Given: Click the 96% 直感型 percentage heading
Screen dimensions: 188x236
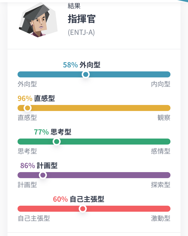Looking at the screenshot, I should (x=36, y=98).
